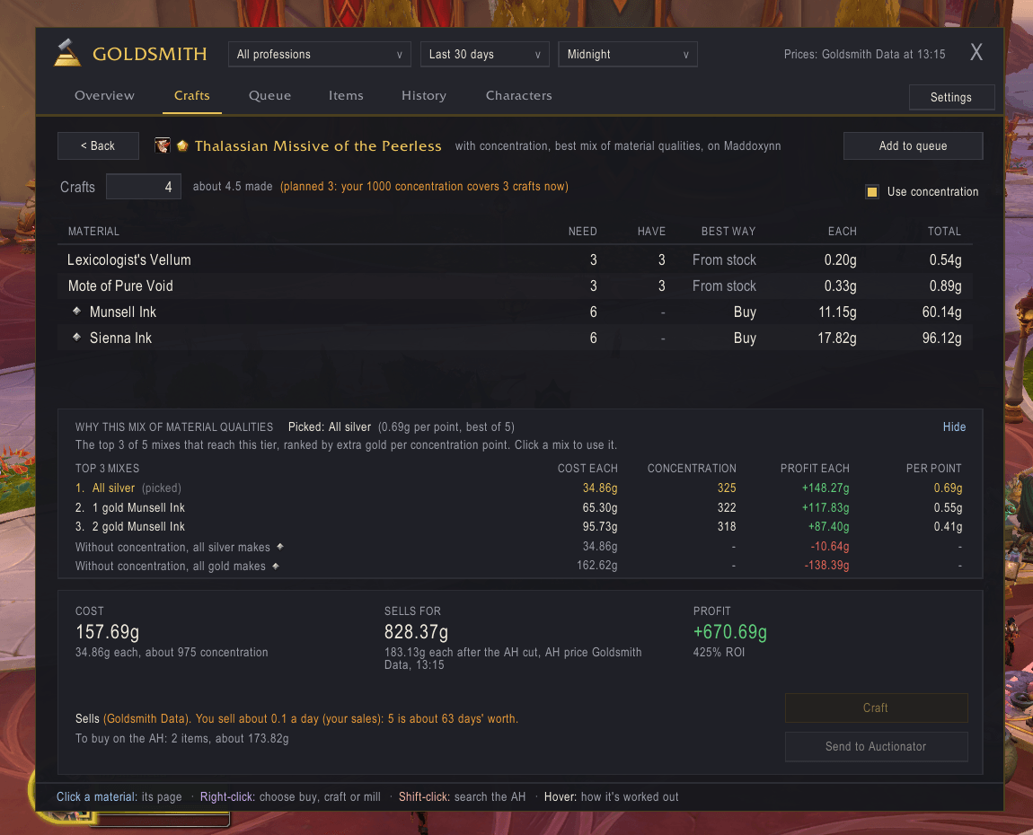Image resolution: width=1033 pixels, height=835 pixels.
Task: Click the Craft button
Action: pyautogui.click(x=876, y=708)
